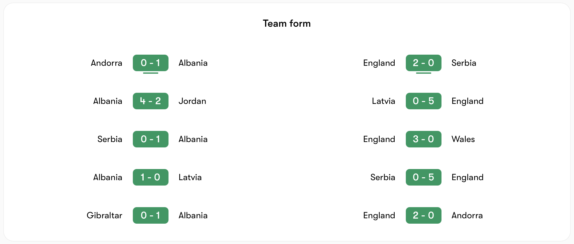
Task: Click the Albania 4 - 2 Jordan score
Action: click(150, 101)
